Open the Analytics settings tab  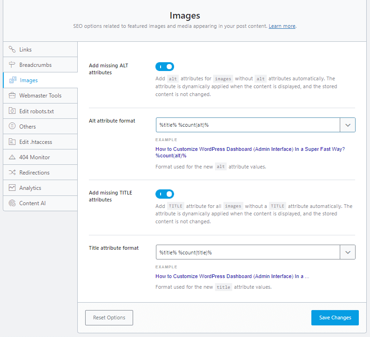click(x=30, y=188)
